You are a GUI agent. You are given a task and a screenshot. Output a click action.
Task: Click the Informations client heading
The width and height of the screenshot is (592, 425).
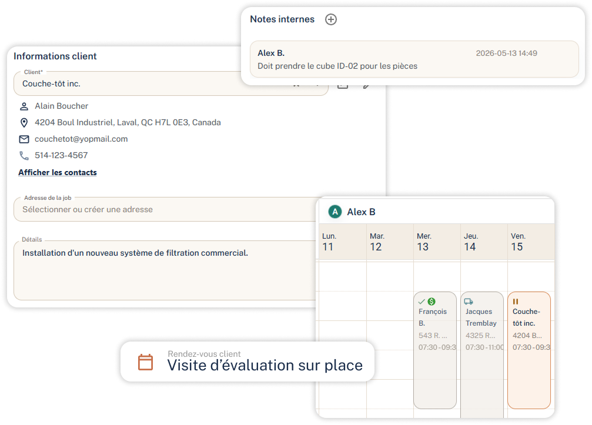point(55,56)
